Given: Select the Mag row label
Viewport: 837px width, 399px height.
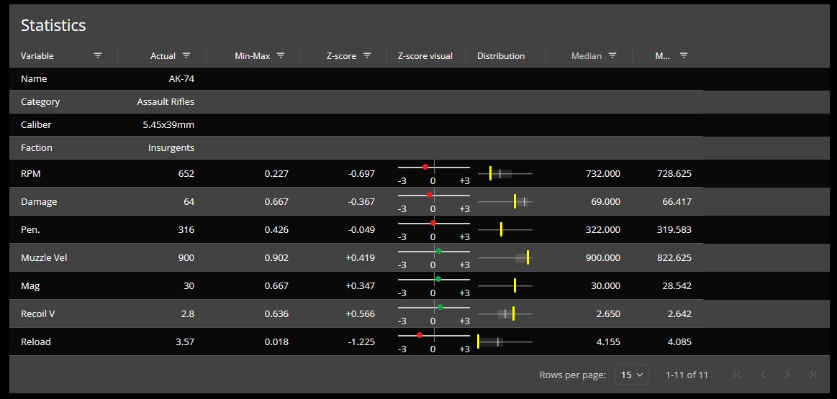Looking at the screenshot, I should [30, 285].
